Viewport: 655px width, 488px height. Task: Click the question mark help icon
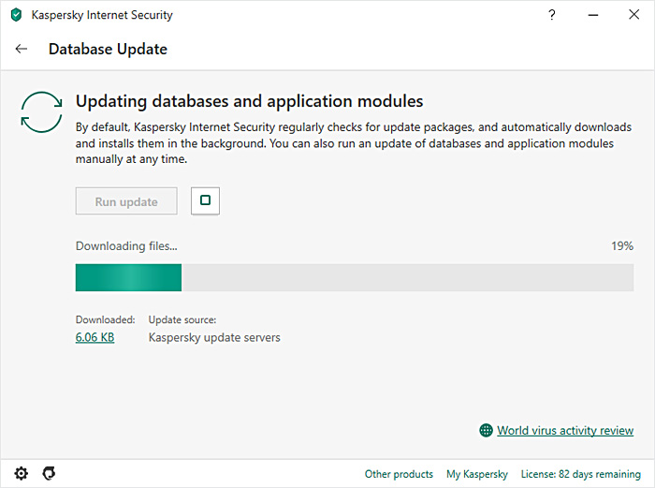click(552, 15)
